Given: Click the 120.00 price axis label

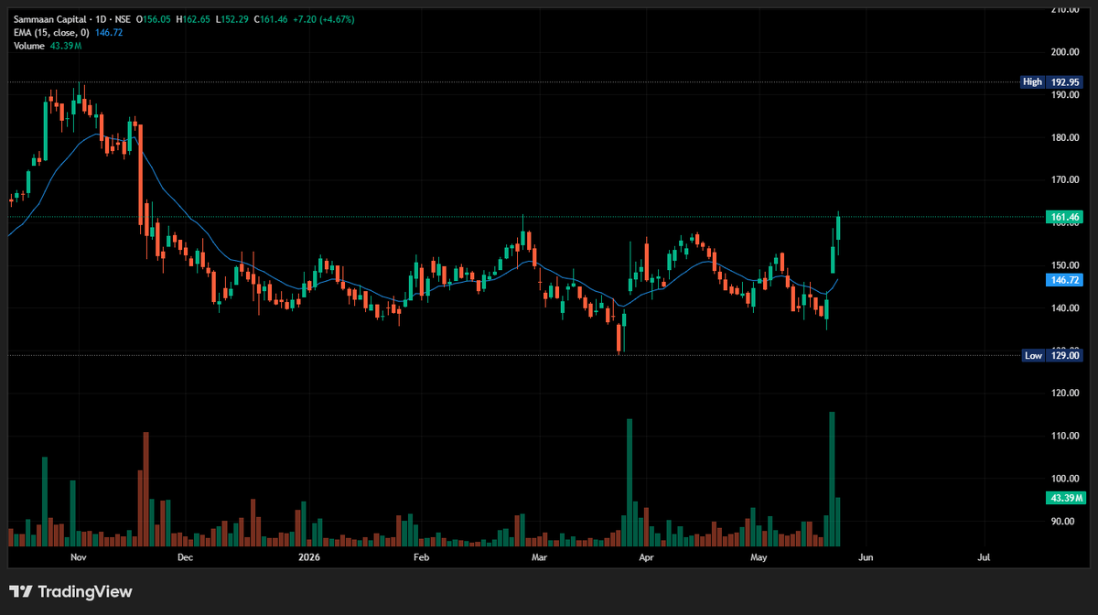Looking at the screenshot, I should (x=1067, y=394).
